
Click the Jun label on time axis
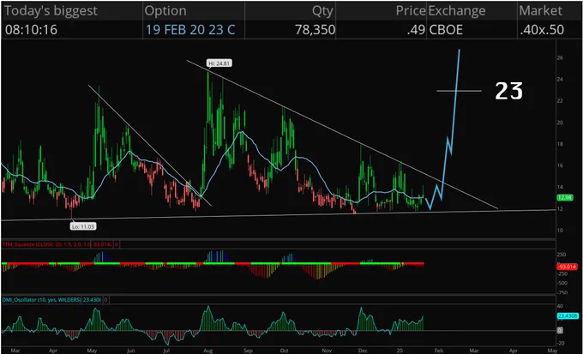click(130, 351)
